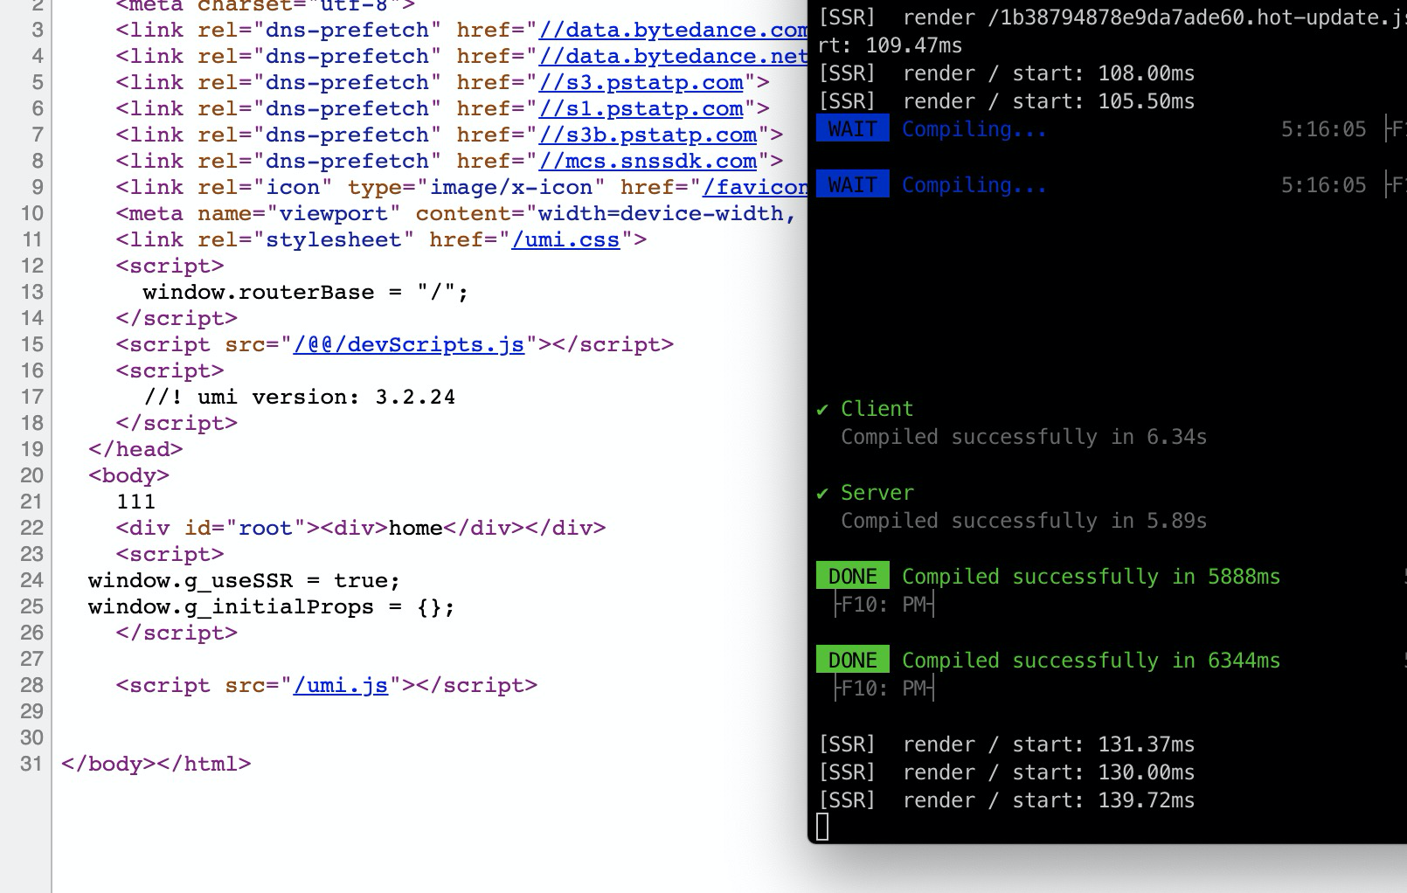
Task: Click the first WAIT Compiling badge
Action: pos(852,128)
